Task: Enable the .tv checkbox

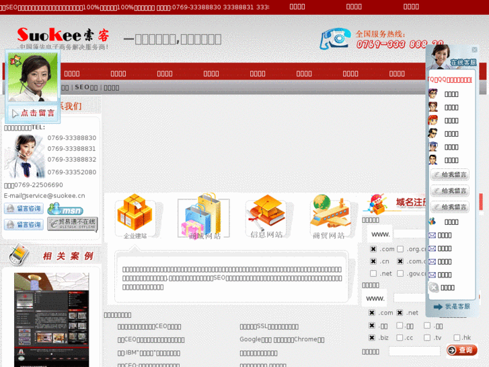Action: 427,337
